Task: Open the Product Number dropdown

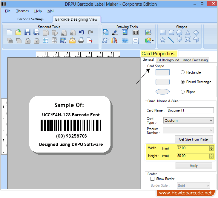Action: click(188, 130)
